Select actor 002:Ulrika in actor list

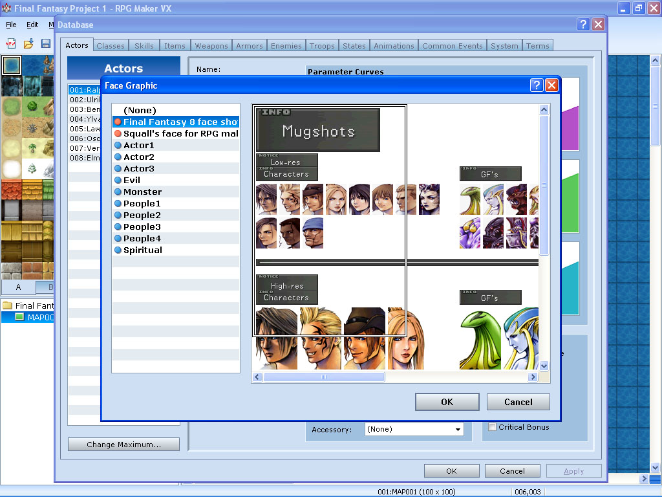pos(85,100)
